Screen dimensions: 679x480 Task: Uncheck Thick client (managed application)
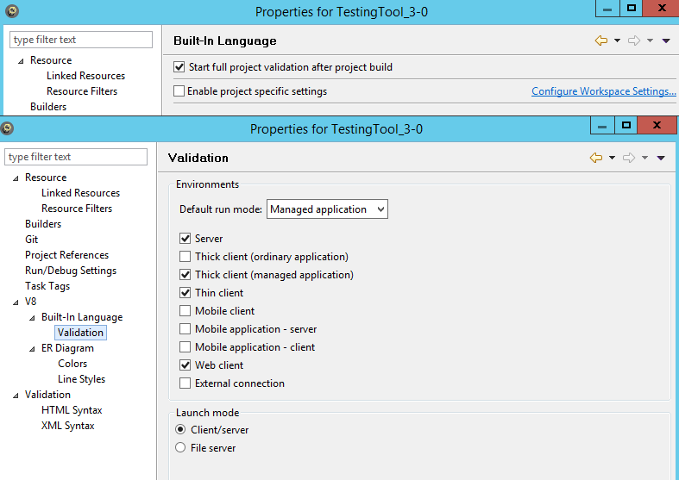point(185,275)
